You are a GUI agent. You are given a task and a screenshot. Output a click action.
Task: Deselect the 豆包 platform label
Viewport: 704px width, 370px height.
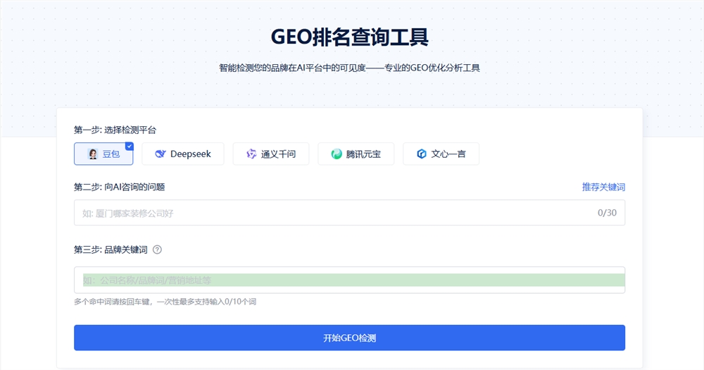111,154
